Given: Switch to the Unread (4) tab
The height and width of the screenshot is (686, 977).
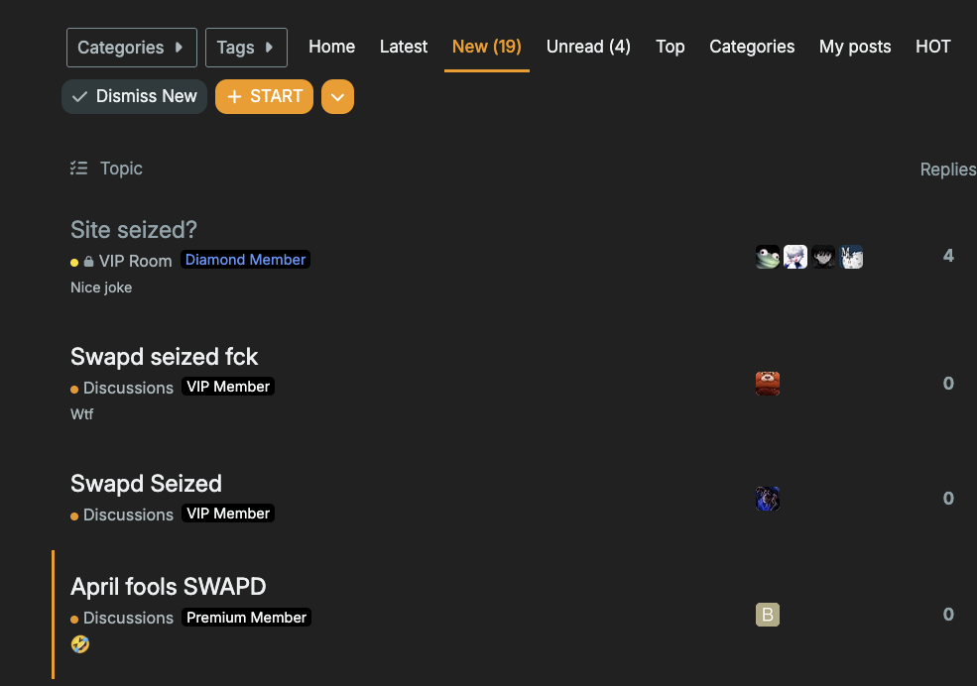Looking at the screenshot, I should click(588, 47).
